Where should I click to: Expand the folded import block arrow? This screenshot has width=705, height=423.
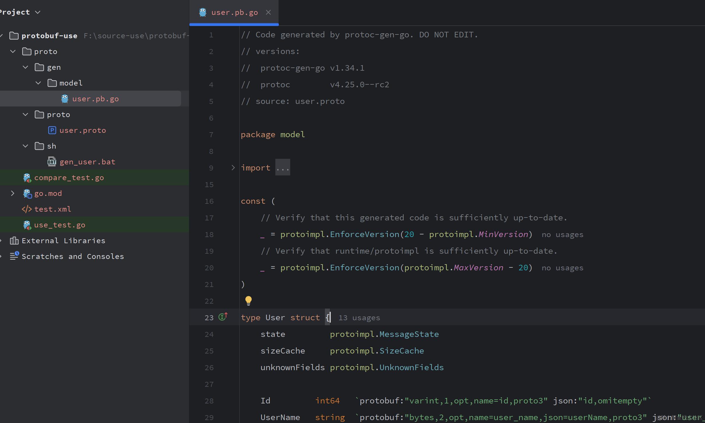point(233,168)
